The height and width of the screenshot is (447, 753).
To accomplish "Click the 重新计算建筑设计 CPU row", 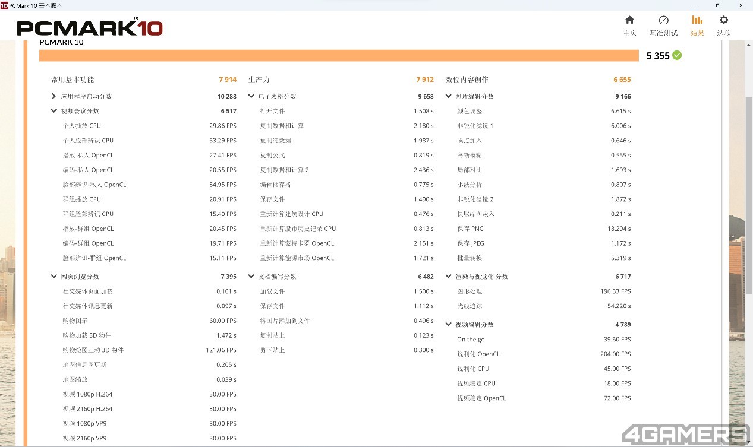I will [x=347, y=214].
